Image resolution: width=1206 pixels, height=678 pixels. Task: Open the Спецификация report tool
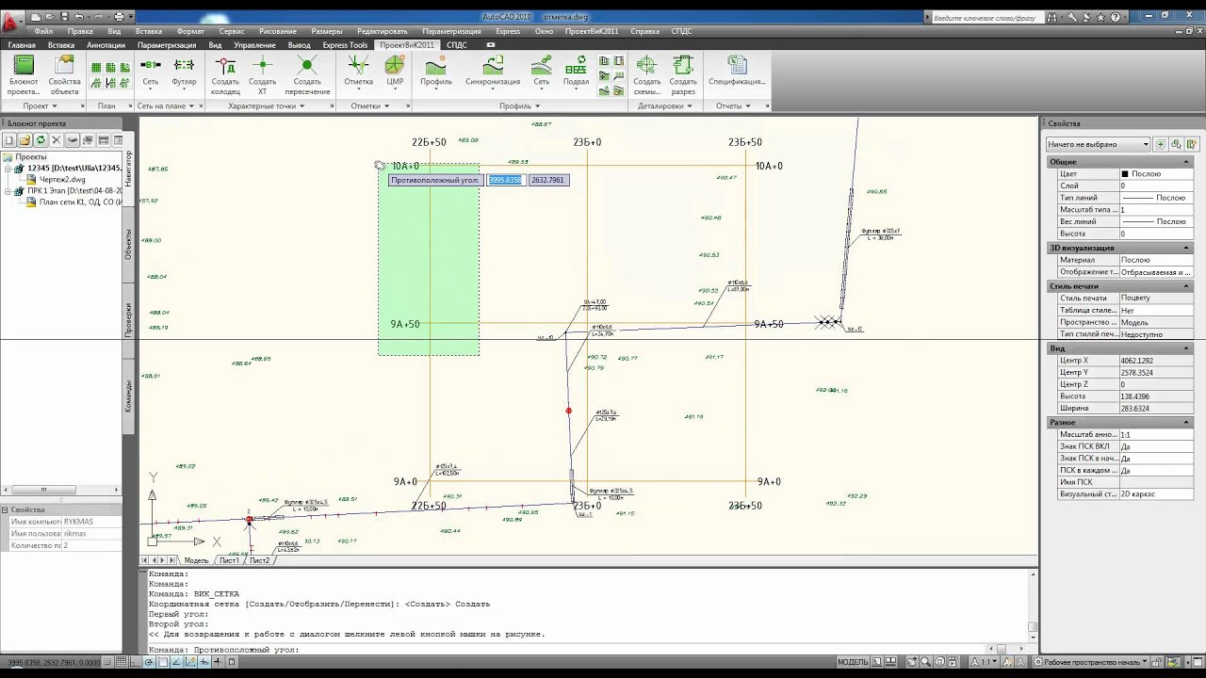tap(737, 72)
